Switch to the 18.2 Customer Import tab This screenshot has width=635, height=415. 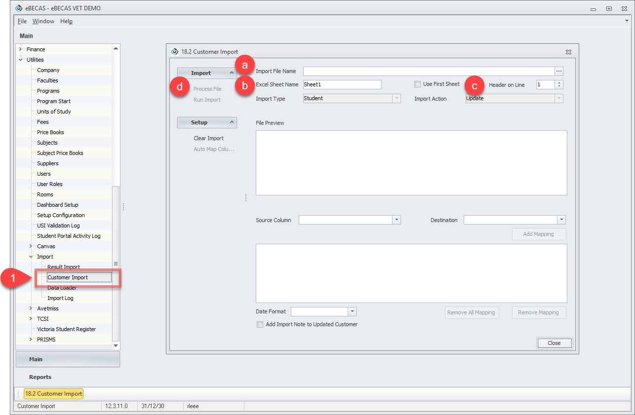(54, 394)
